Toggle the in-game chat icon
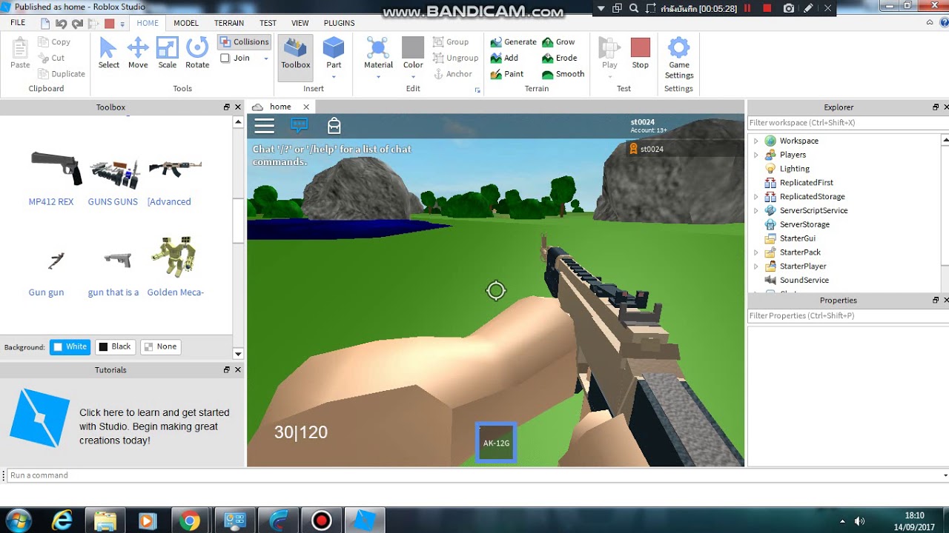Image resolution: width=949 pixels, height=533 pixels. (x=300, y=126)
